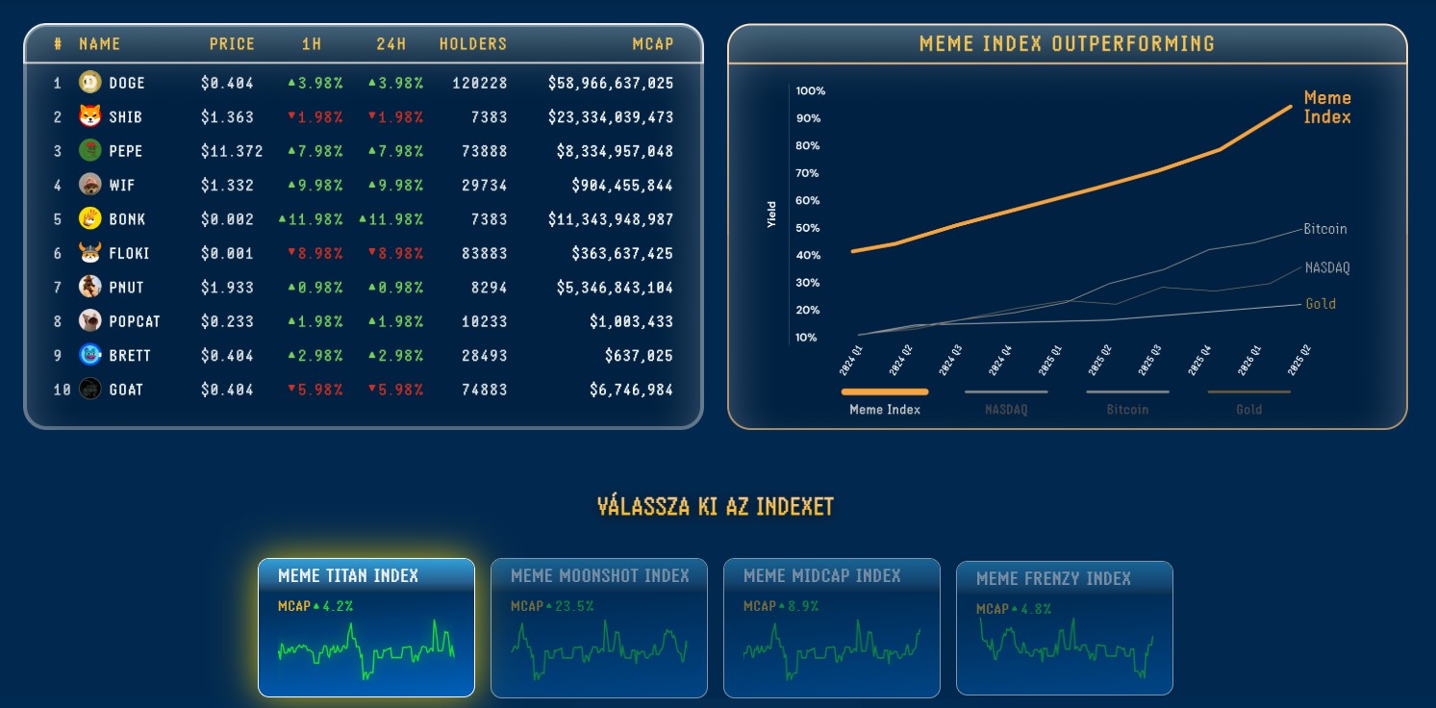Click the POPCAT coin name
This screenshot has height=708, width=1436.
(134, 322)
